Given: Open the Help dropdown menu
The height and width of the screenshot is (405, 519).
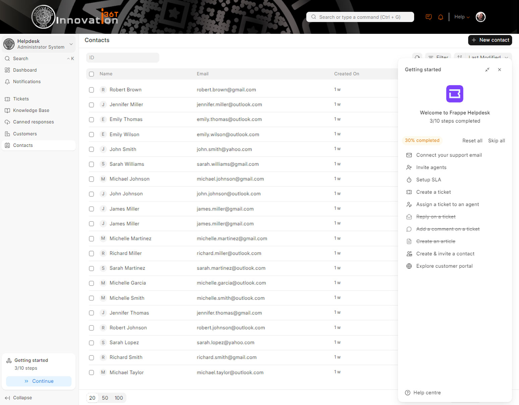Looking at the screenshot, I should click(462, 17).
